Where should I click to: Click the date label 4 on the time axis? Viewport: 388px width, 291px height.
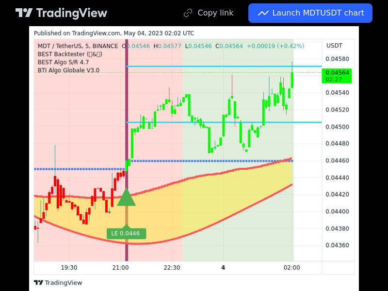[x=223, y=268]
